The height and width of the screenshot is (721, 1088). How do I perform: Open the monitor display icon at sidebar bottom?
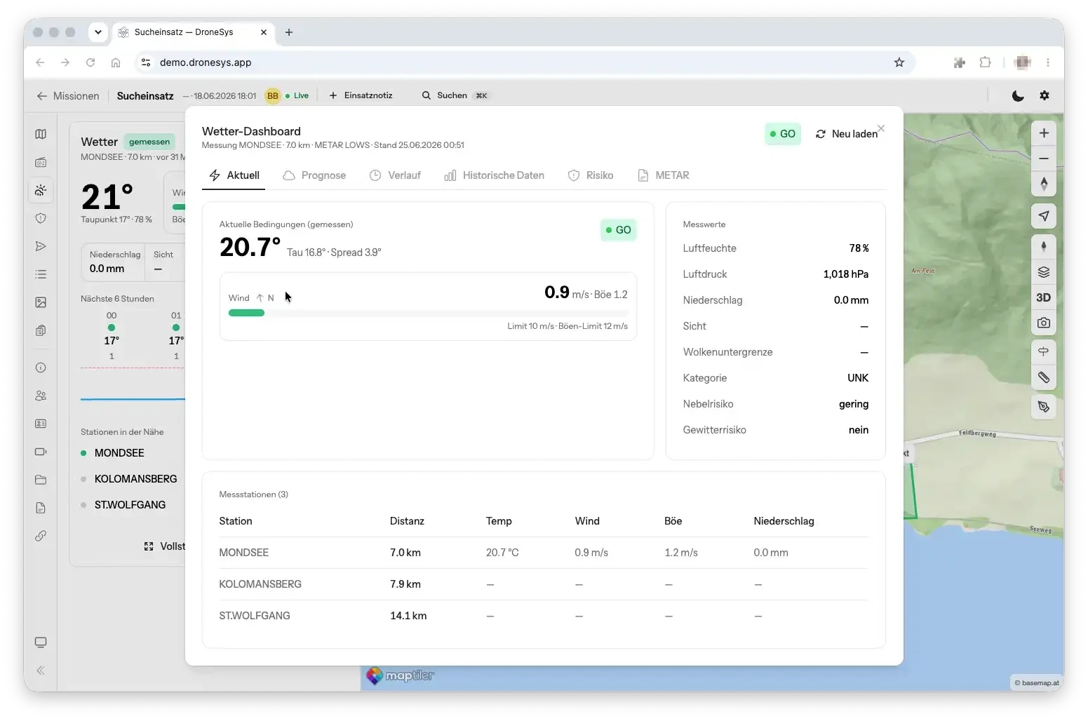click(41, 642)
